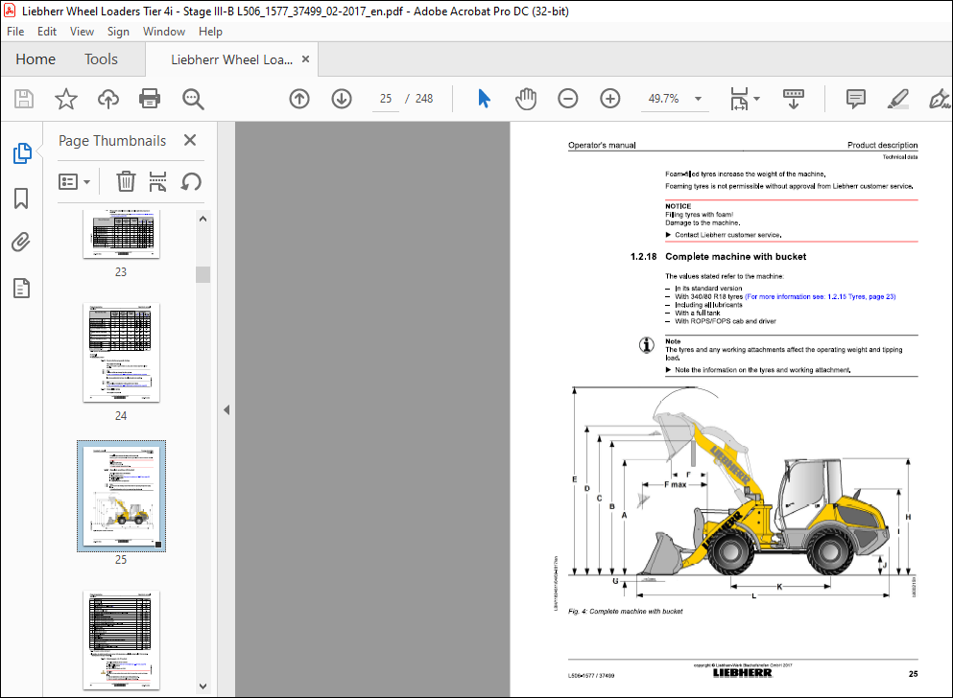Click the page number field showing 25

coord(386,99)
